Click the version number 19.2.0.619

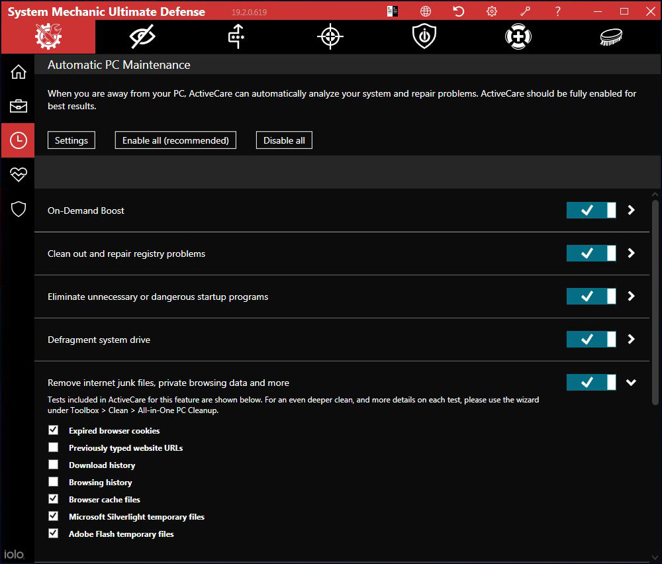pos(249,12)
